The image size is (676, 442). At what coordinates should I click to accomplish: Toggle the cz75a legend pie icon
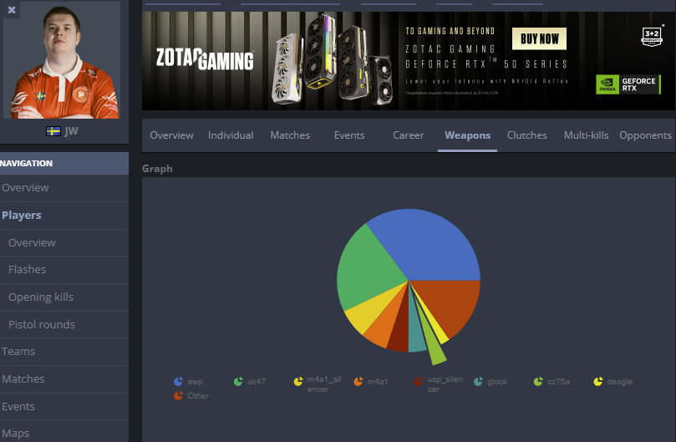click(537, 382)
